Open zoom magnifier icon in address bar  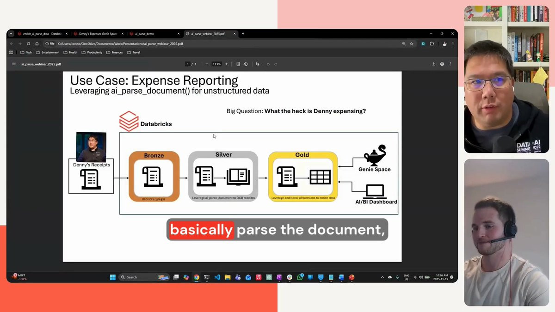coord(404,44)
